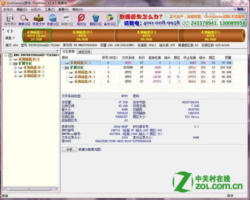The image size is (250, 200).
Task: Expand the 本地磁盘(C:) node in tree
Action: pyautogui.click(x=10, y=59)
